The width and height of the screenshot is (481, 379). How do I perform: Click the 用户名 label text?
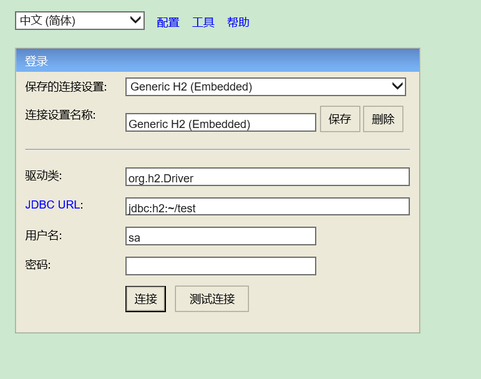click(x=44, y=235)
